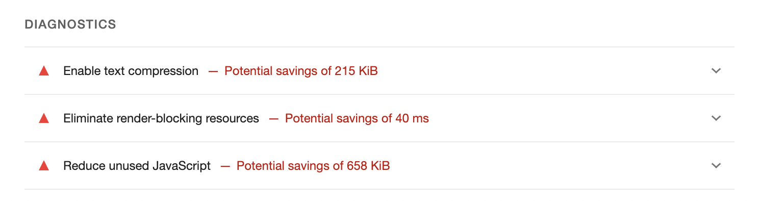Expand the Eliminate render-blocking resources chevron

click(x=716, y=118)
